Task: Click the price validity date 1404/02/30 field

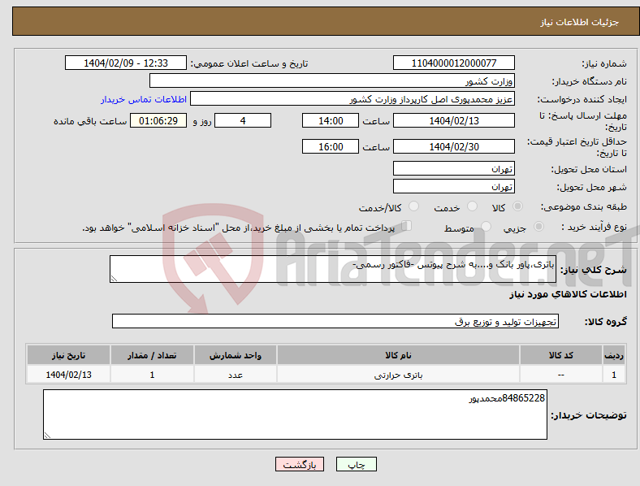Action: pyautogui.click(x=454, y=146)
